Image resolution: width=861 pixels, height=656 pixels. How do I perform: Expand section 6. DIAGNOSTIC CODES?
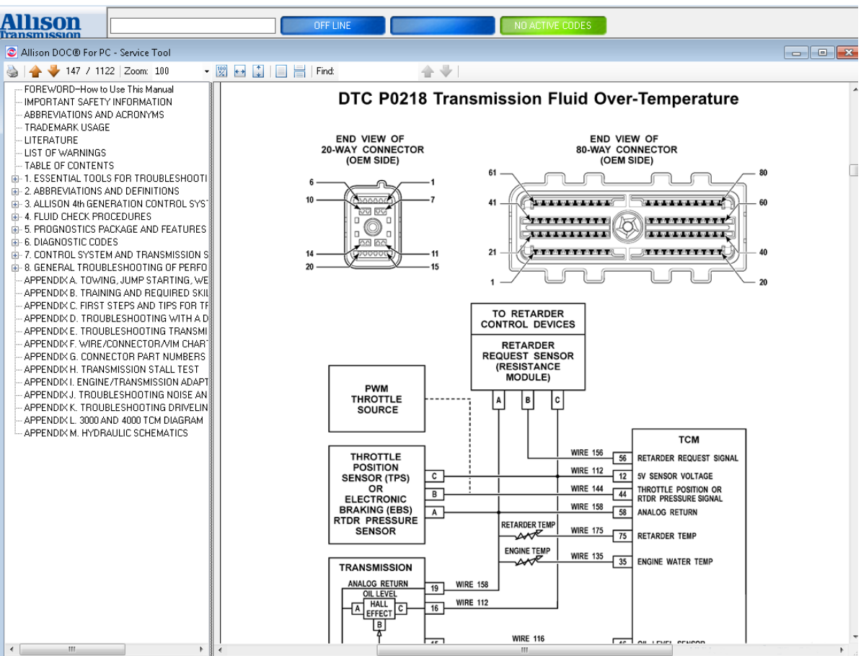(17, 241)
